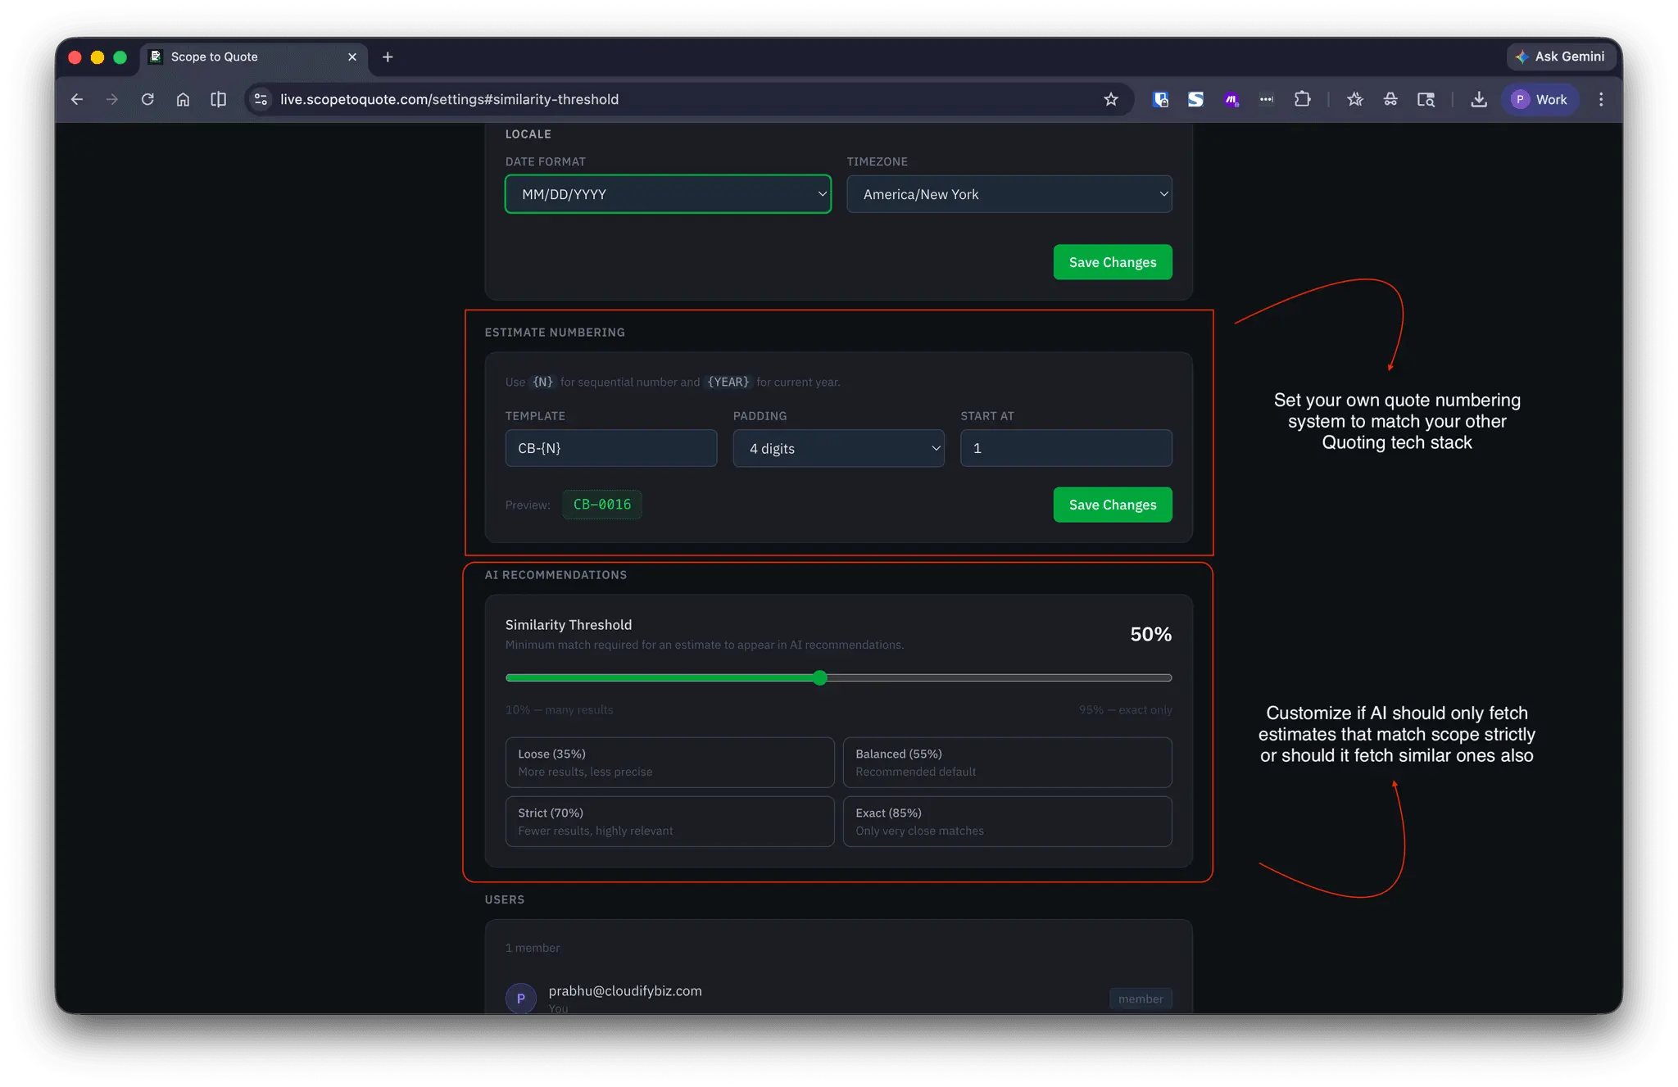Open the Date Format dropdown
Image resolution: width=1678 pixels, height=1087 pixels.
tap(668, 194)
